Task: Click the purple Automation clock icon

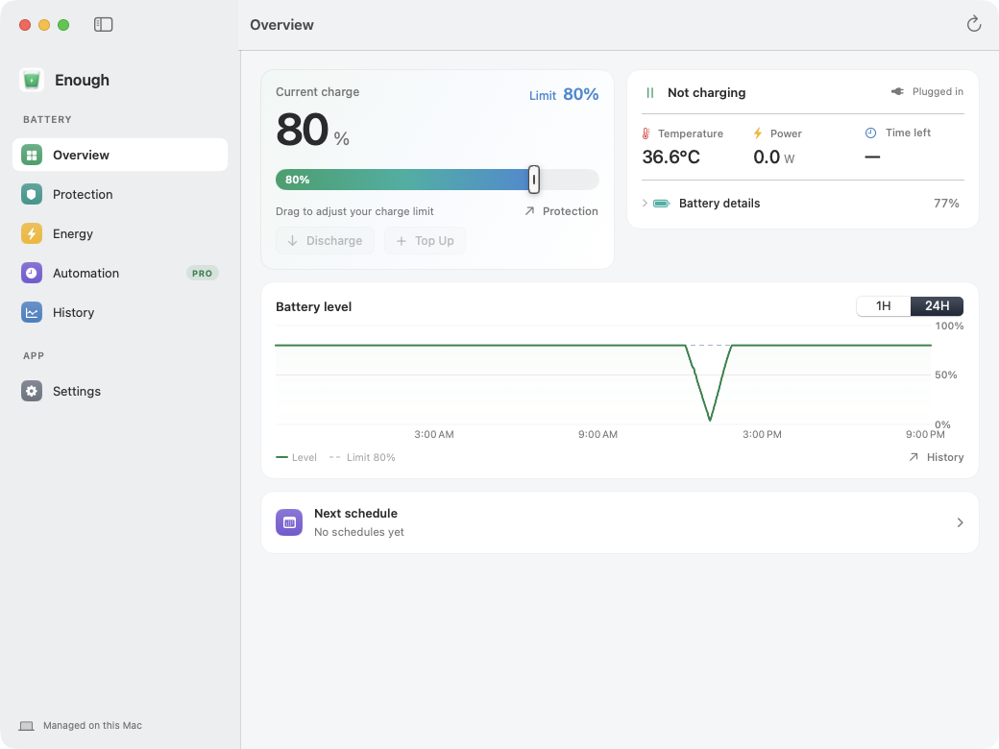Action: pos(31,274)
